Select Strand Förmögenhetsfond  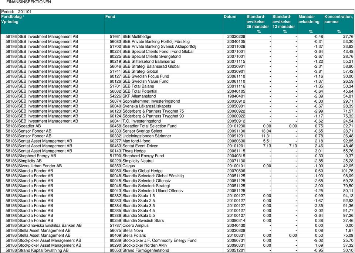146,250
